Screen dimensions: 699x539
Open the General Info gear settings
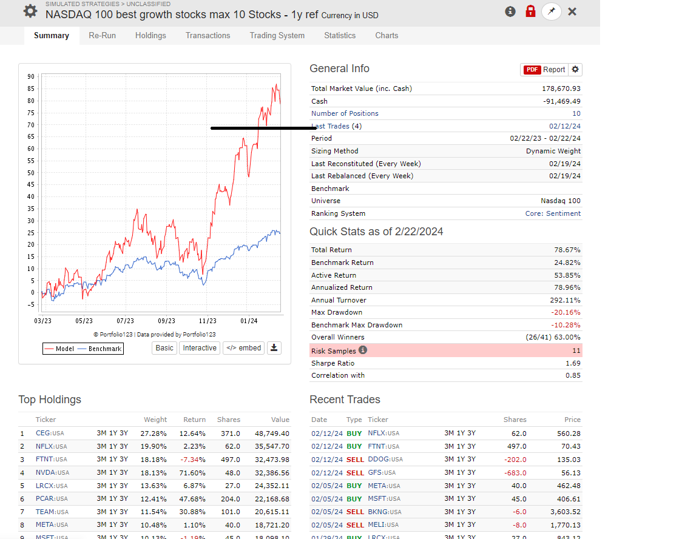coord(575,70)
